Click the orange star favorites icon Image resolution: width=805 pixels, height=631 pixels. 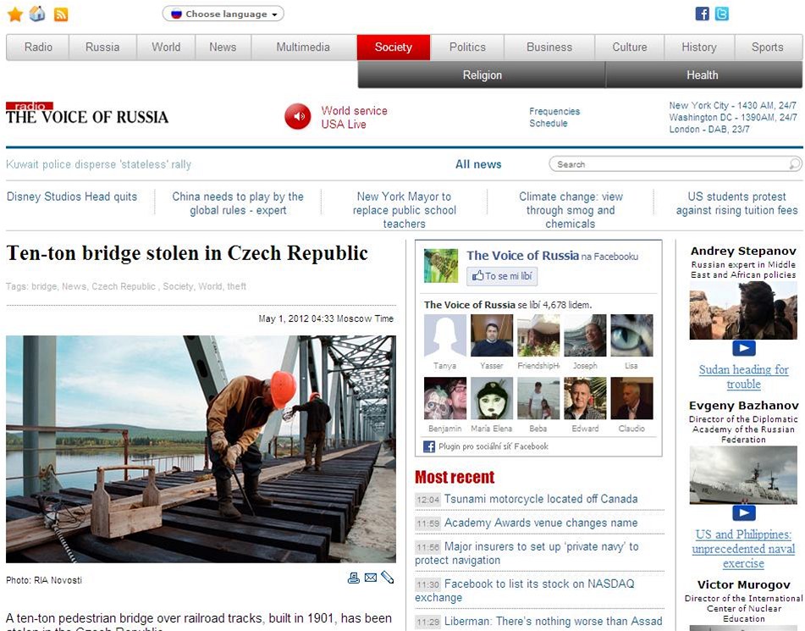click(15, 14)
